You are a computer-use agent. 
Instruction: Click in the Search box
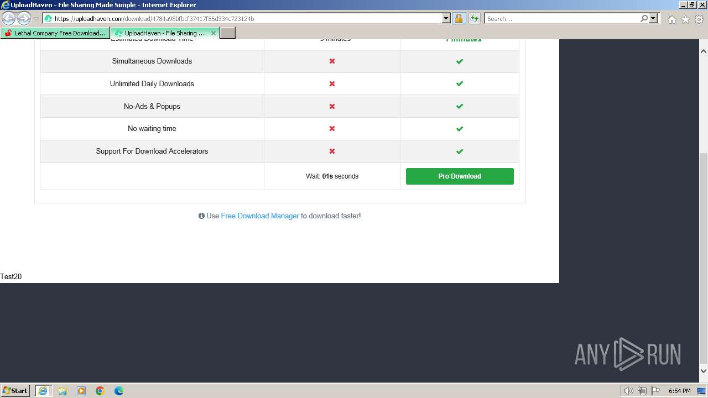pyautogui.click(x=561, y=19)
